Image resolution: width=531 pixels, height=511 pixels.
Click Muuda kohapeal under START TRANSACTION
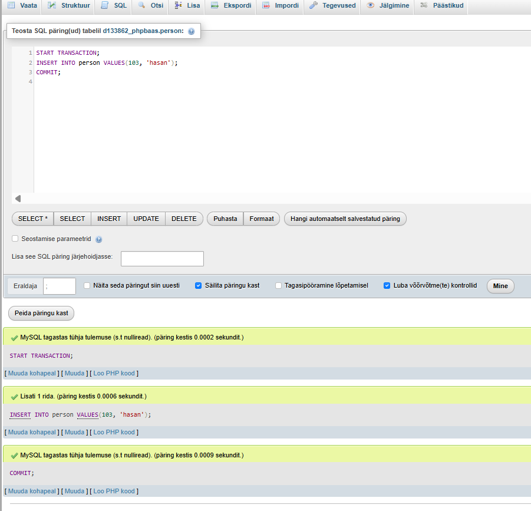(x=32, y=373)
